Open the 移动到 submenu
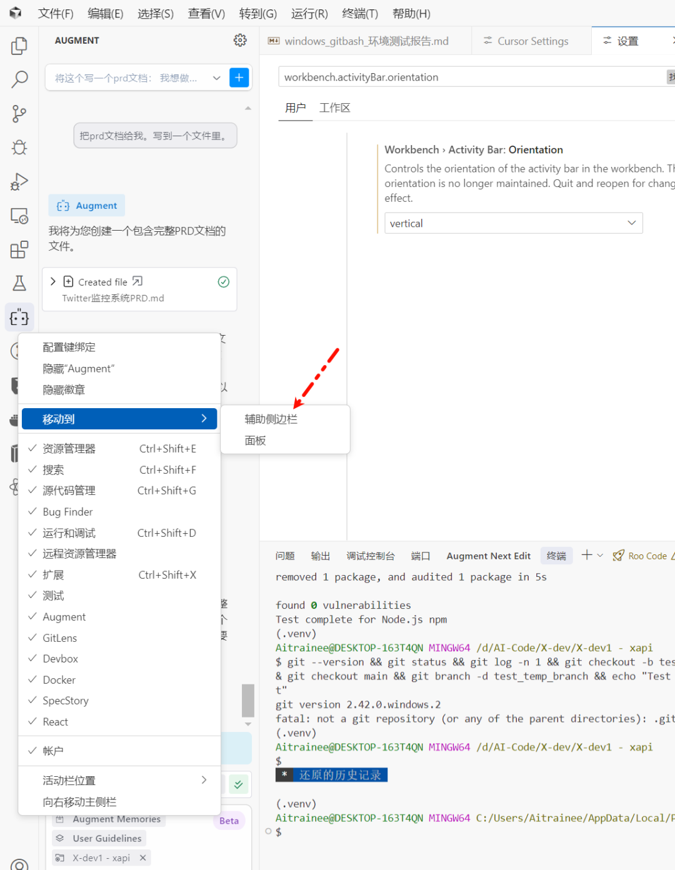The width and height of the screenshot is (675, 870). pyautogui.click(x=119, y=419)
